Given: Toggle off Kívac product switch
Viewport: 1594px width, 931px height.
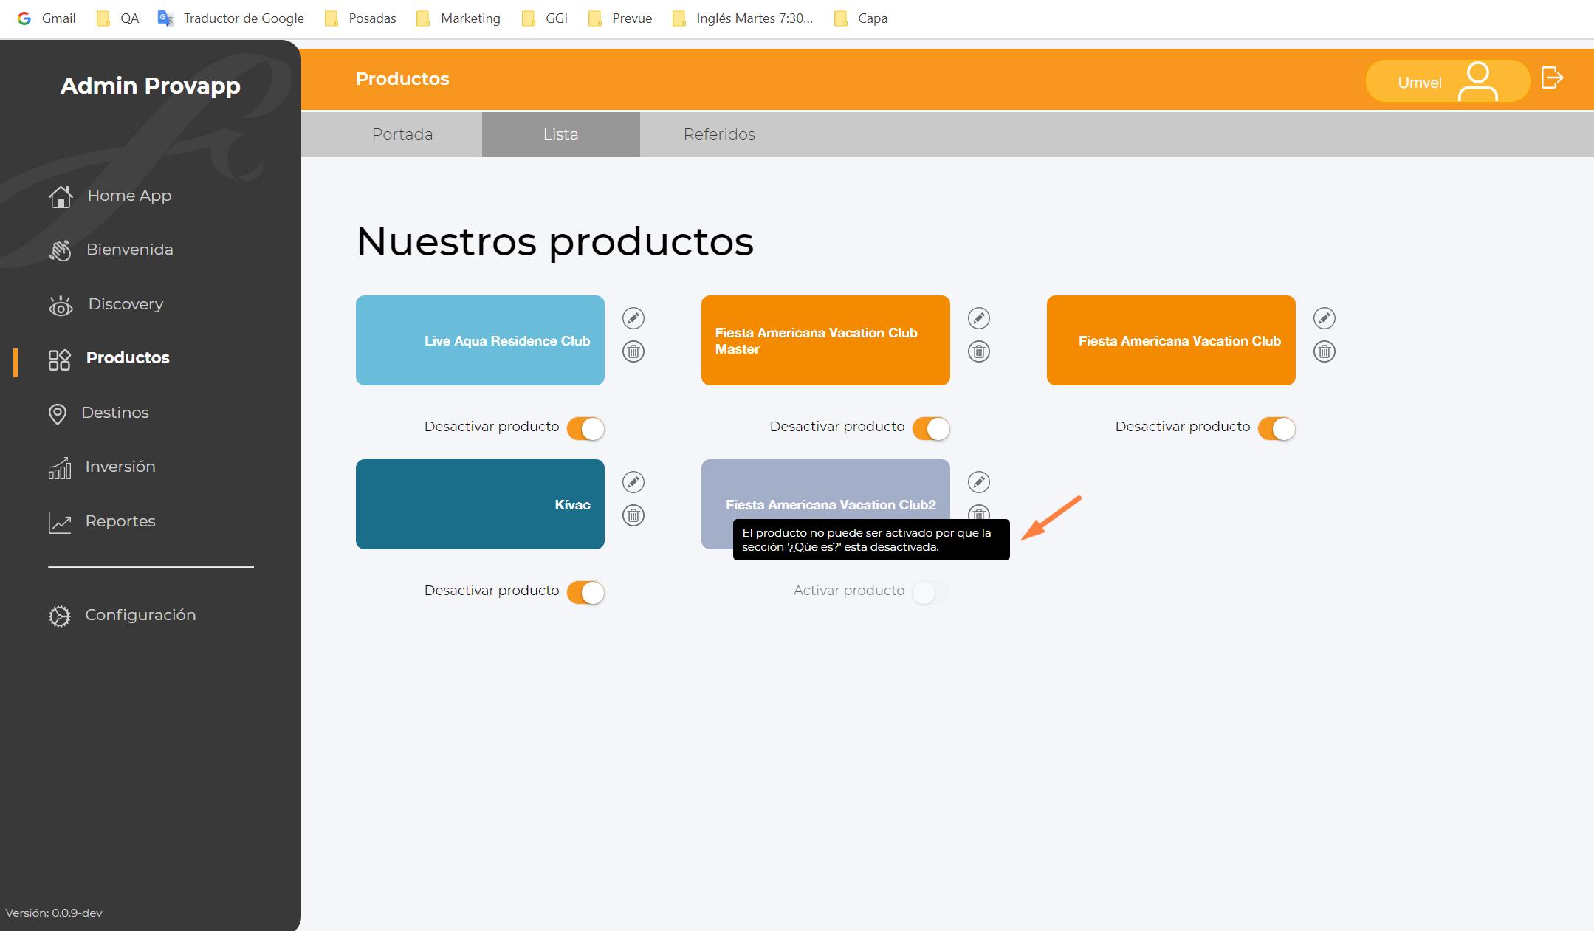Looking at the screenshot, I should click(586, 592).
